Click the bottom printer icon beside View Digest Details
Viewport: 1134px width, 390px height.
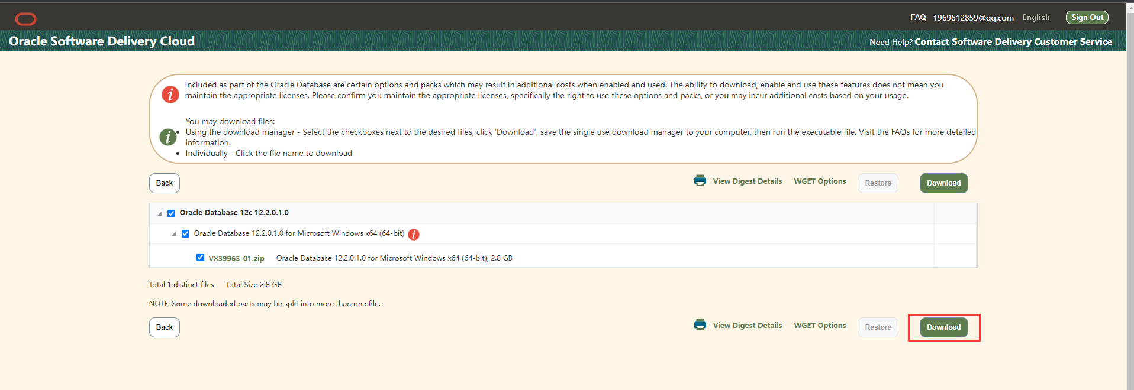pyautogui.click(x=700, y=325)
